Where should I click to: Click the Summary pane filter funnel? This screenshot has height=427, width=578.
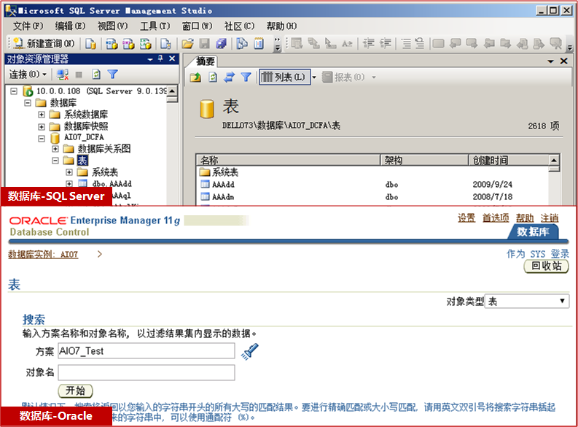tap(246, 77)
